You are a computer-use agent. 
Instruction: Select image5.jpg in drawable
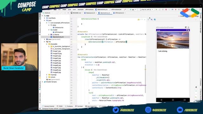[x=56, y=63]
